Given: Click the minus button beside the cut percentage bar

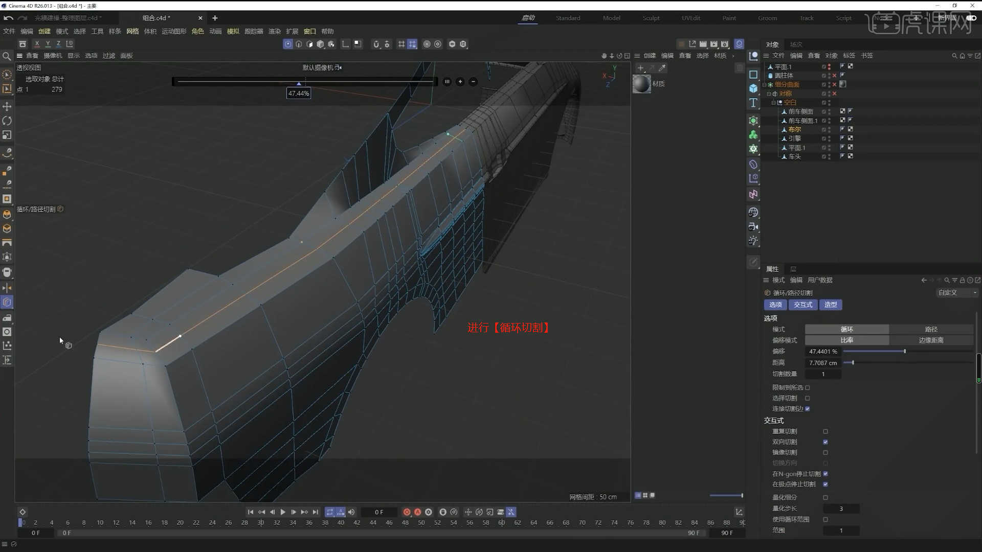Looking at the screenshot, I should 474,81.
